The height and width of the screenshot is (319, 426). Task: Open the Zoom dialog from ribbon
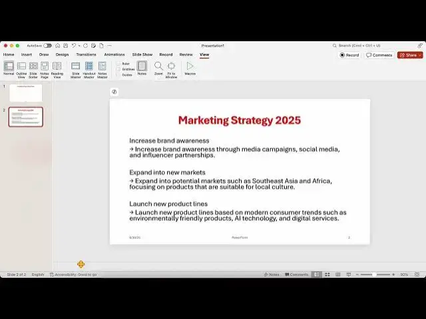click(158, 68)
